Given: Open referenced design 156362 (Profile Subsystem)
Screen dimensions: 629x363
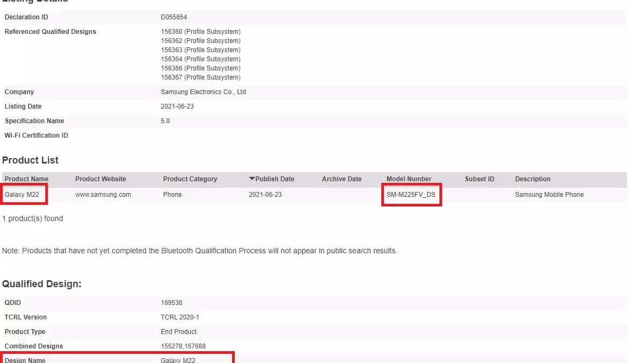Looking at the screenshot, I should pyautogui.click(x=200, y=41).
